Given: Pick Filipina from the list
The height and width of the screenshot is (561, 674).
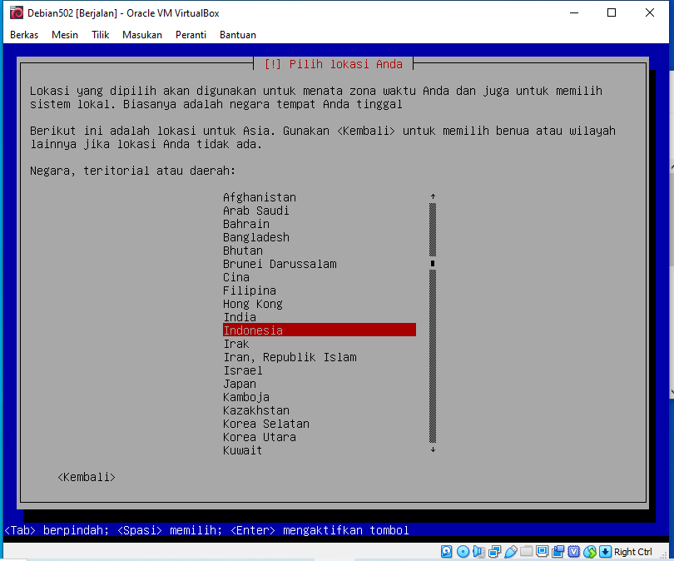Looking at the screenshot, I should 320,290.
